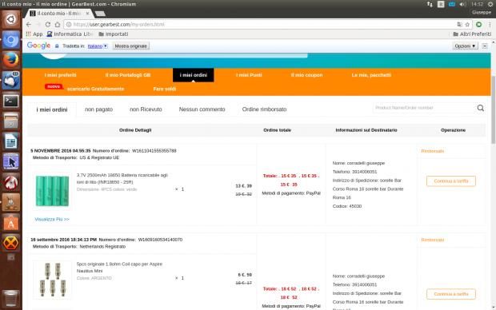Search orders with magnifier icon
This screenshot has width=496, height=310.
click(481, 108)
